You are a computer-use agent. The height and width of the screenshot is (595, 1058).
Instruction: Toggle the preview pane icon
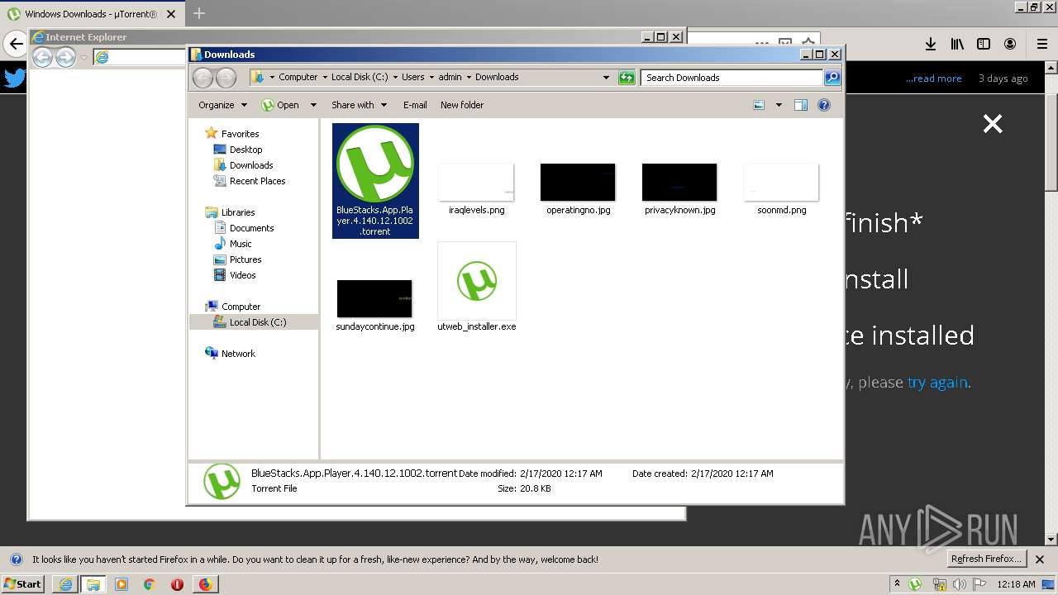[x=800, y=105]
